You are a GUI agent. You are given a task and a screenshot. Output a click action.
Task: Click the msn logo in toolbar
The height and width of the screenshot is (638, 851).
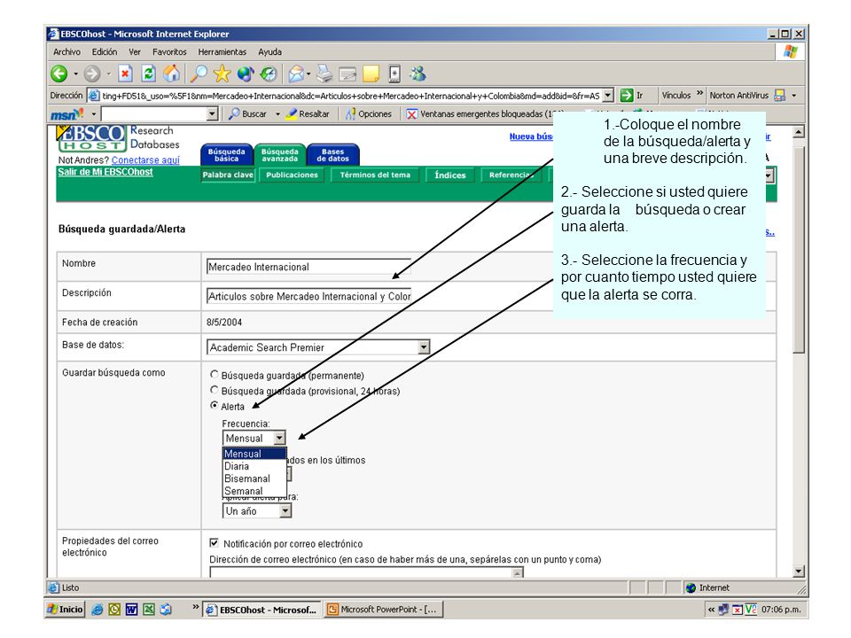[x=67, y=114]
